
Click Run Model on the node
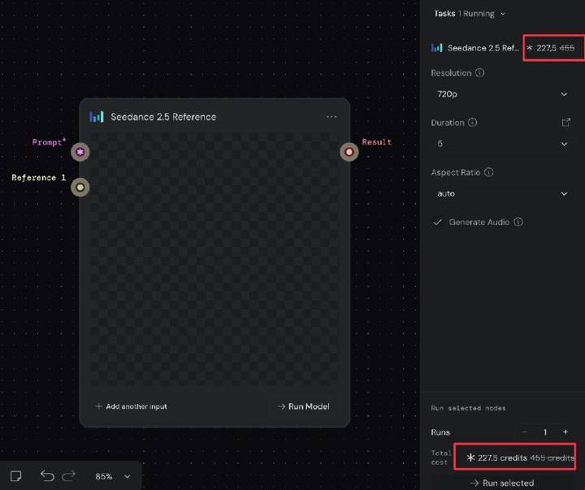click(304, 406)
